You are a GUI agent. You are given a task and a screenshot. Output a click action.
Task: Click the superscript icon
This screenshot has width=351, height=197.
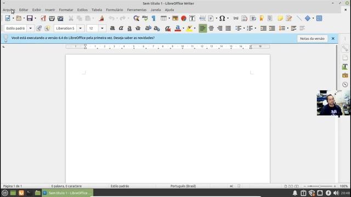[x=148, y=28]
